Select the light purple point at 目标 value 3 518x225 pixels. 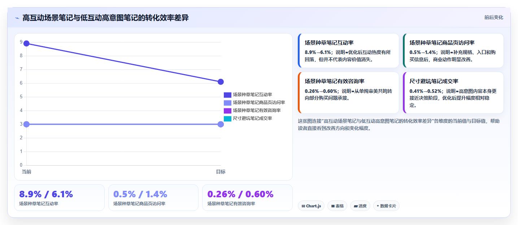pyautogui.click(x=221, y=124)
